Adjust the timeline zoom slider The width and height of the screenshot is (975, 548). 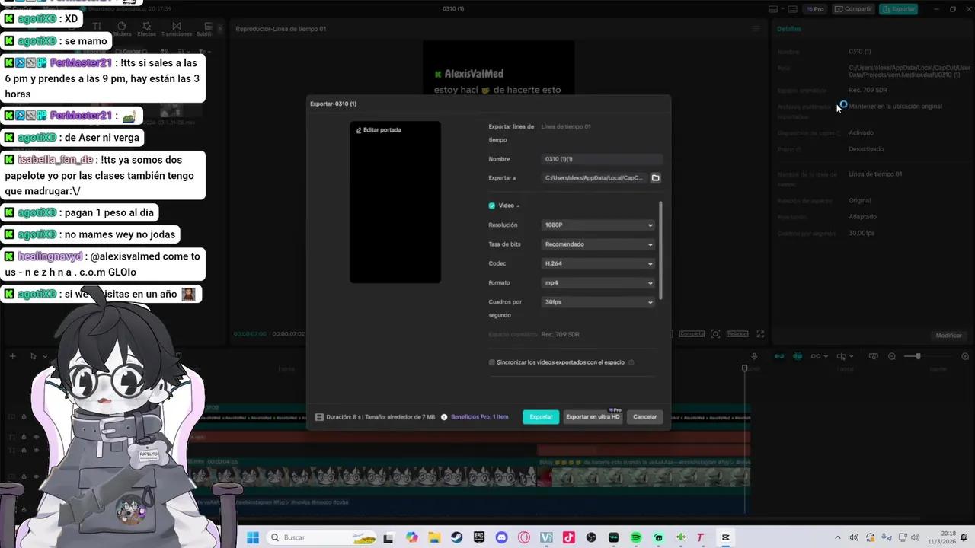[x=918, y=356]
